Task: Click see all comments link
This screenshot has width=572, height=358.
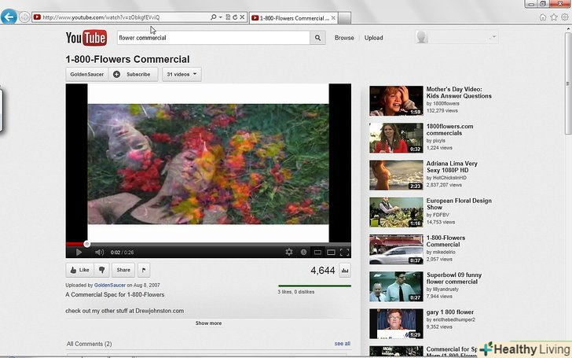Action: 343,343
